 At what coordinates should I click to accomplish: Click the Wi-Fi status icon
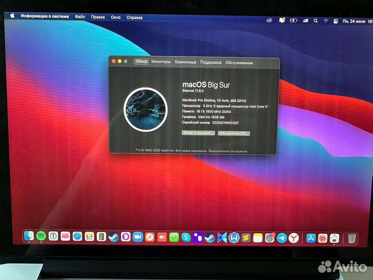[x=326, y=21]
